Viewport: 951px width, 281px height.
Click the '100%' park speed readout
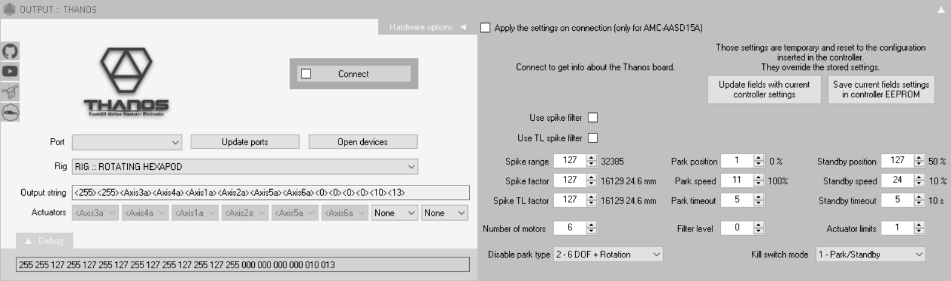coord(778,181)
